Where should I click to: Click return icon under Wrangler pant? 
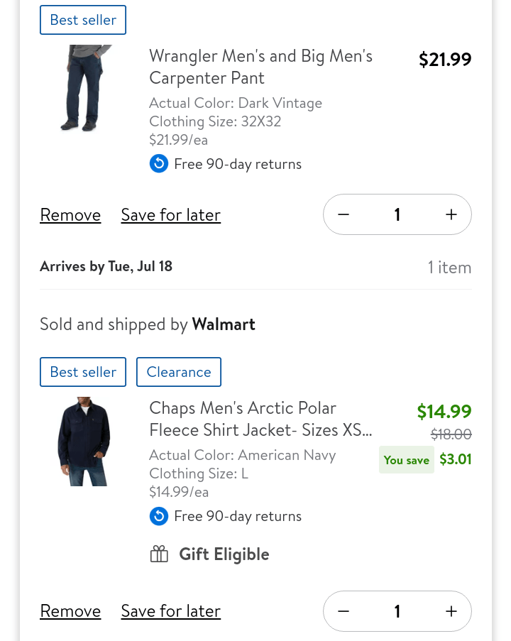[159, 164]
